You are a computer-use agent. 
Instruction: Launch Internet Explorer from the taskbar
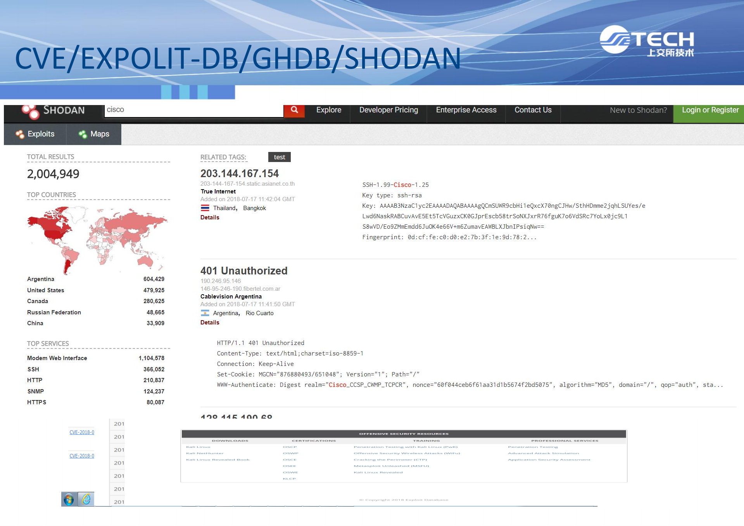[x=86, y=500]
